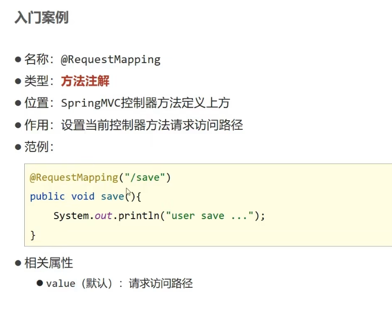Click the public keyword in code
This screenshot has height=311, width=392.
pos(47,196)
